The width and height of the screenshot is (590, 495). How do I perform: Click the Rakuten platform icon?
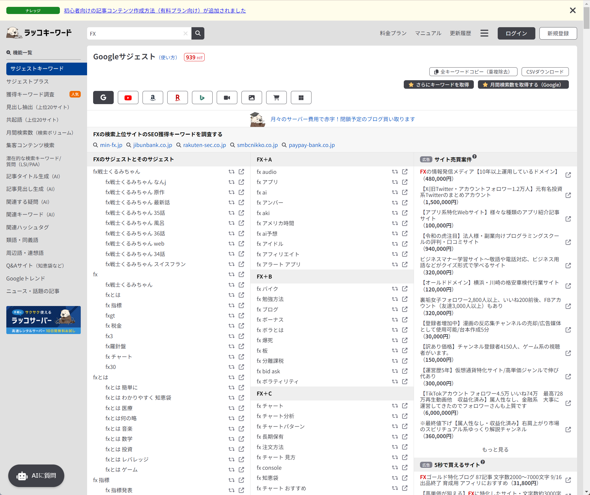pos(177,98)
